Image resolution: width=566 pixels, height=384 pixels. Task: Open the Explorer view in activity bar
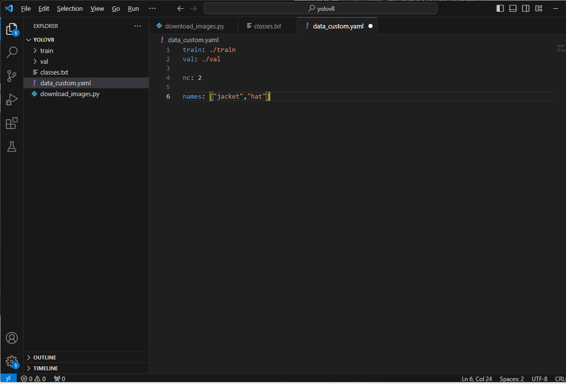(x=12, y=29)
